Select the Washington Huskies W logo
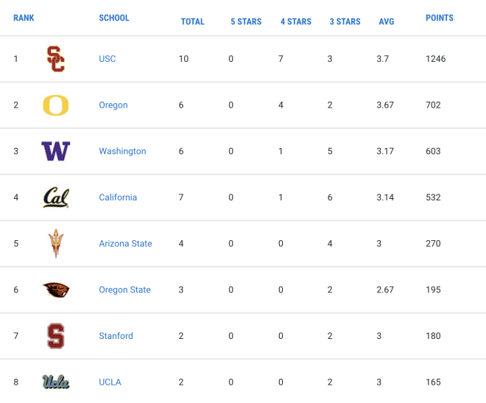This screenshot has width=486, height=403. 56,151
